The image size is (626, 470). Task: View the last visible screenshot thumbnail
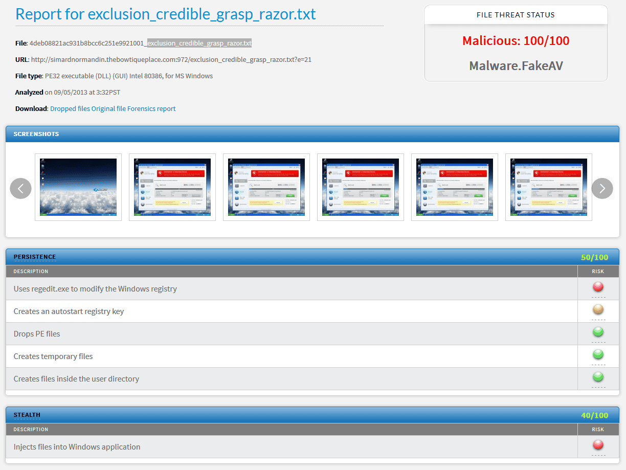(549, 187)
